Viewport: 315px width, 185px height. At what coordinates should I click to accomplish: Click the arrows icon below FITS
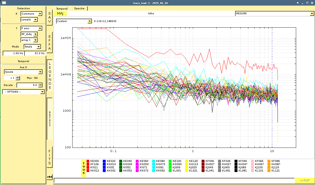(x=49, y=177)
